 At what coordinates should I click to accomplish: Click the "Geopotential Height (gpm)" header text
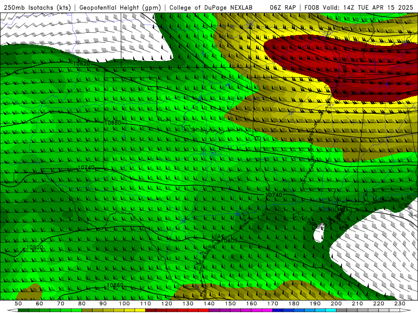click(120, 7)
